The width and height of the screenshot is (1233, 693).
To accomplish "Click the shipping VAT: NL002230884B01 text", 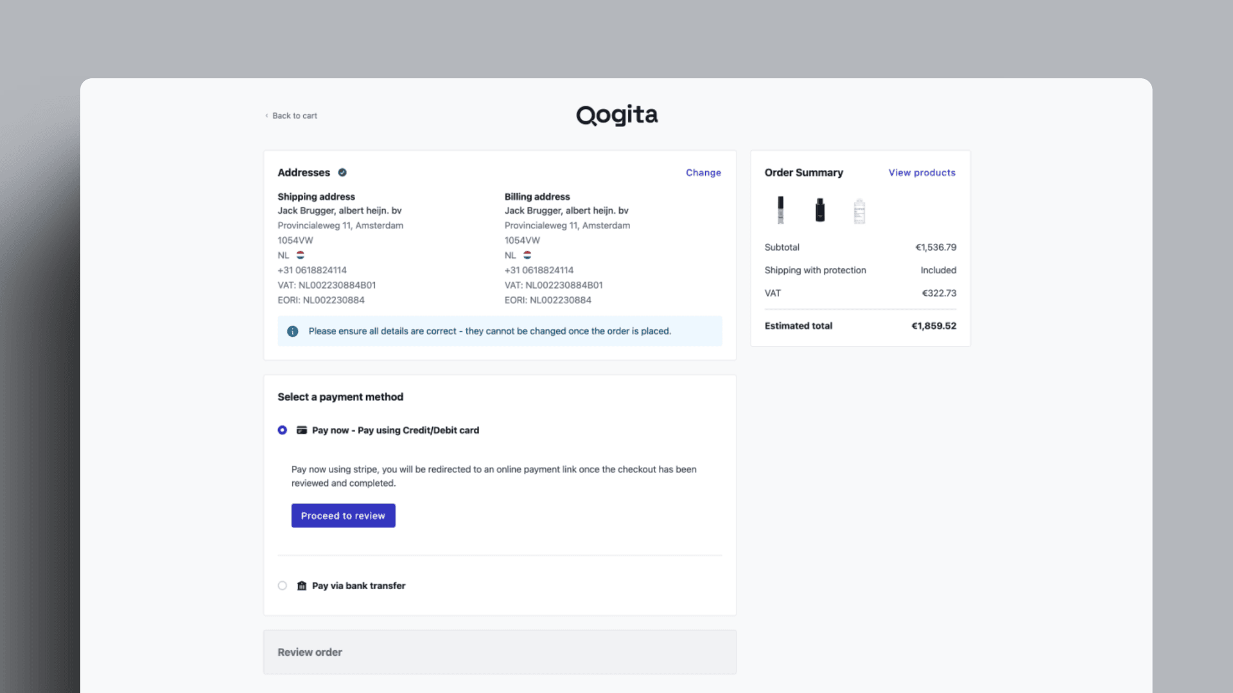I will pos(327,285).
